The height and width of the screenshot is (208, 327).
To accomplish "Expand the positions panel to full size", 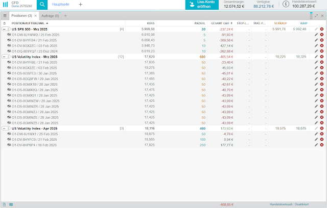I will tap(316, 16).
